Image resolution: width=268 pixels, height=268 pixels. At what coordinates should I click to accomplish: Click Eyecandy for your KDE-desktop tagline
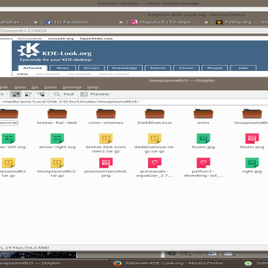56,60
